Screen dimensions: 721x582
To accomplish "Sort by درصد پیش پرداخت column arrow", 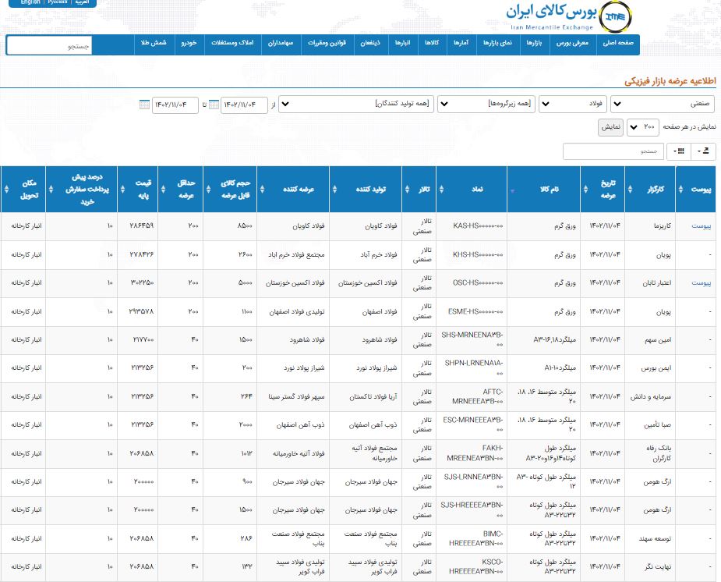I will coord(51,189).
